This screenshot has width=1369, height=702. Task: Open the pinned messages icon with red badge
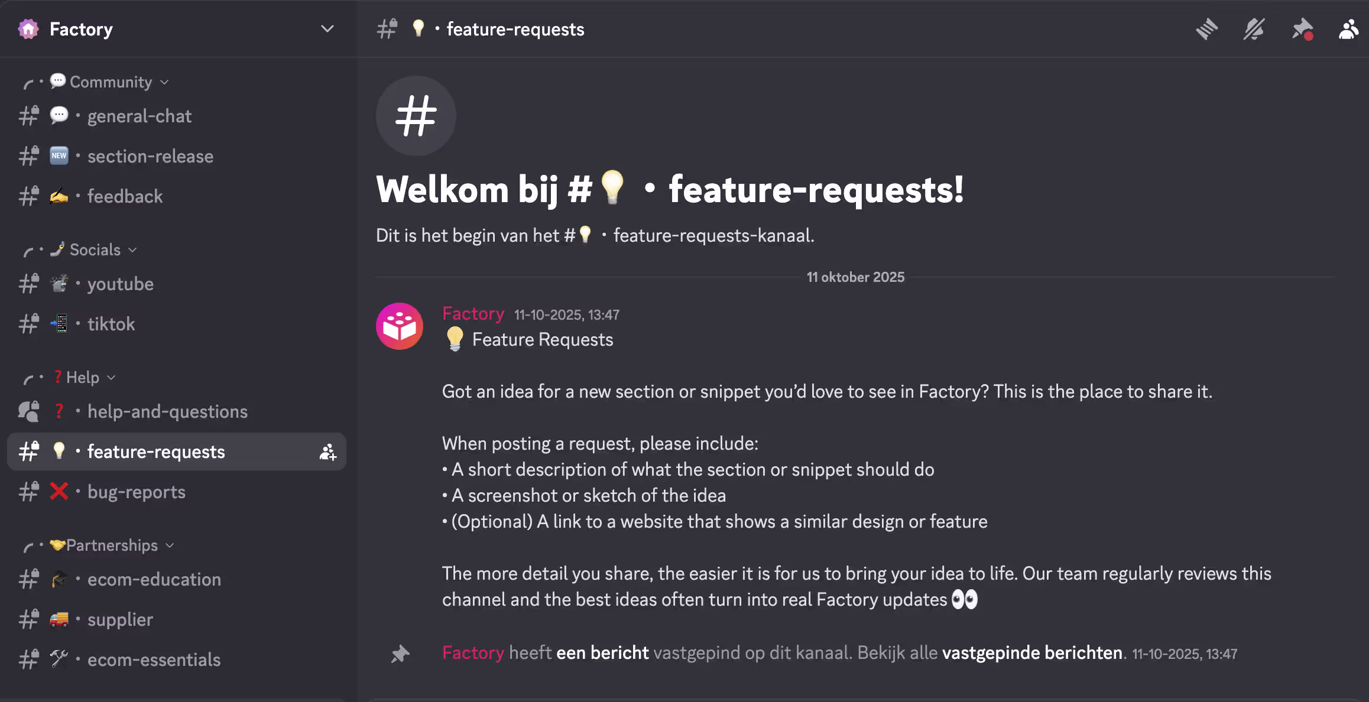(x=1302, y=29)
